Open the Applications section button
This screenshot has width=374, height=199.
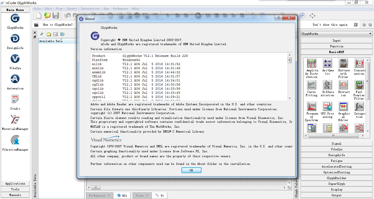click(x=15, y=183)
